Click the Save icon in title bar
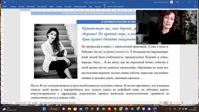This screenshot has height=112, width=199. tap(5, 2)
